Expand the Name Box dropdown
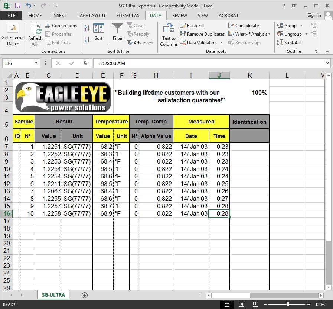333x309 pixels. point(36,63)
